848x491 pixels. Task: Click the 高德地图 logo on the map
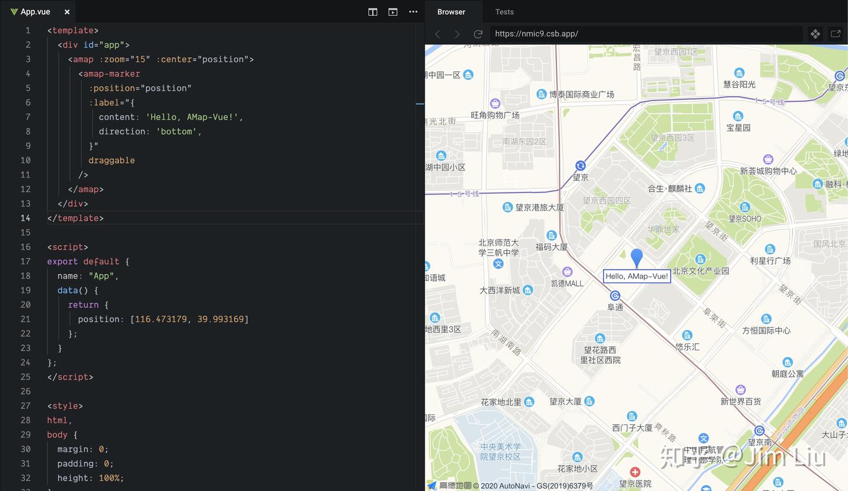click(x=450, y=486)
